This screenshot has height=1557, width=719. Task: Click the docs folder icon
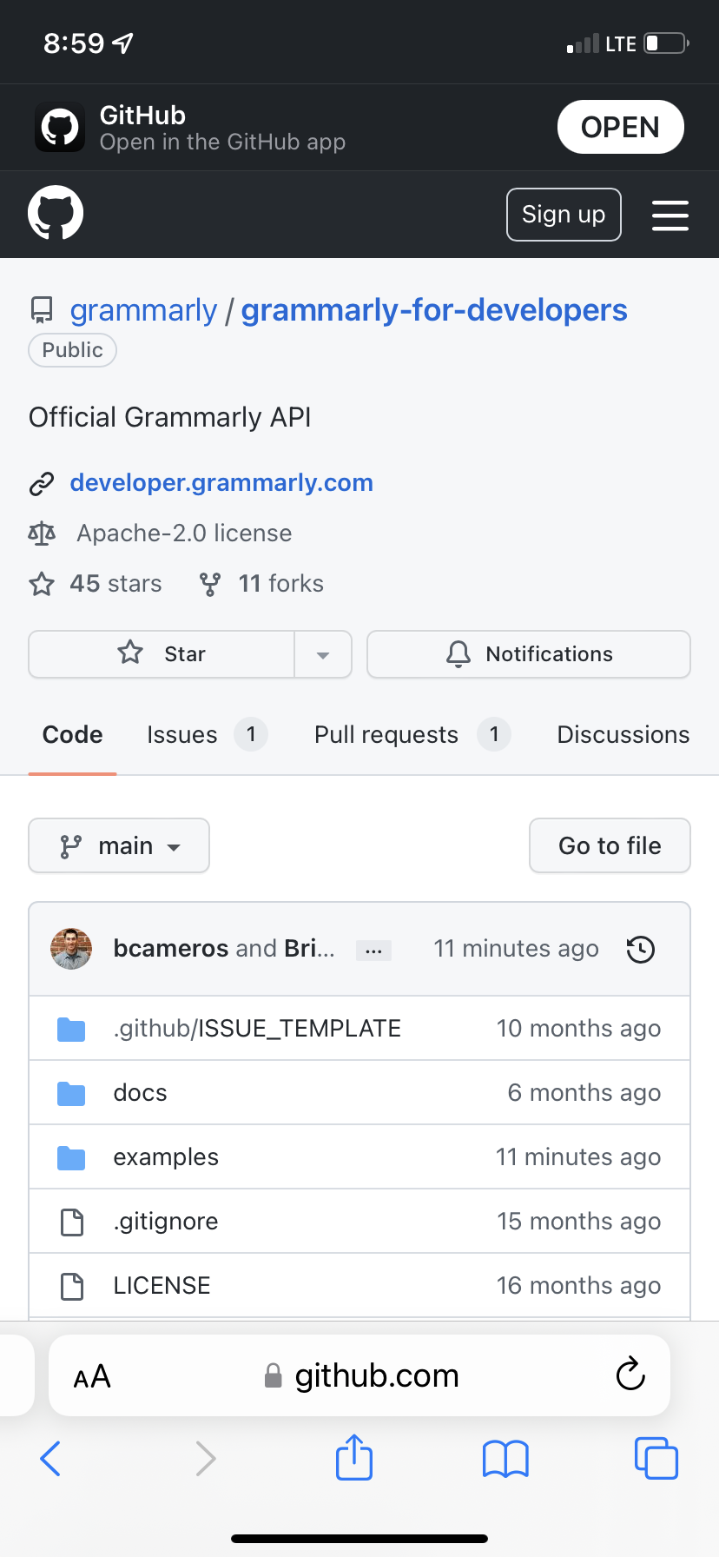click(x=71, y=1094)
